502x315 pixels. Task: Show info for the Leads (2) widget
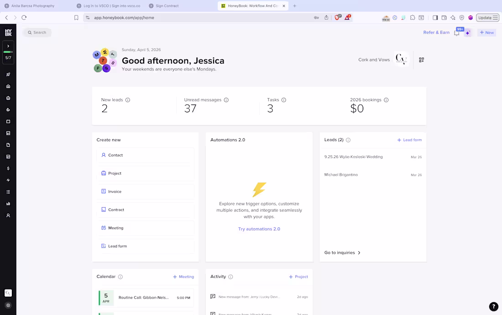[348, 140]
